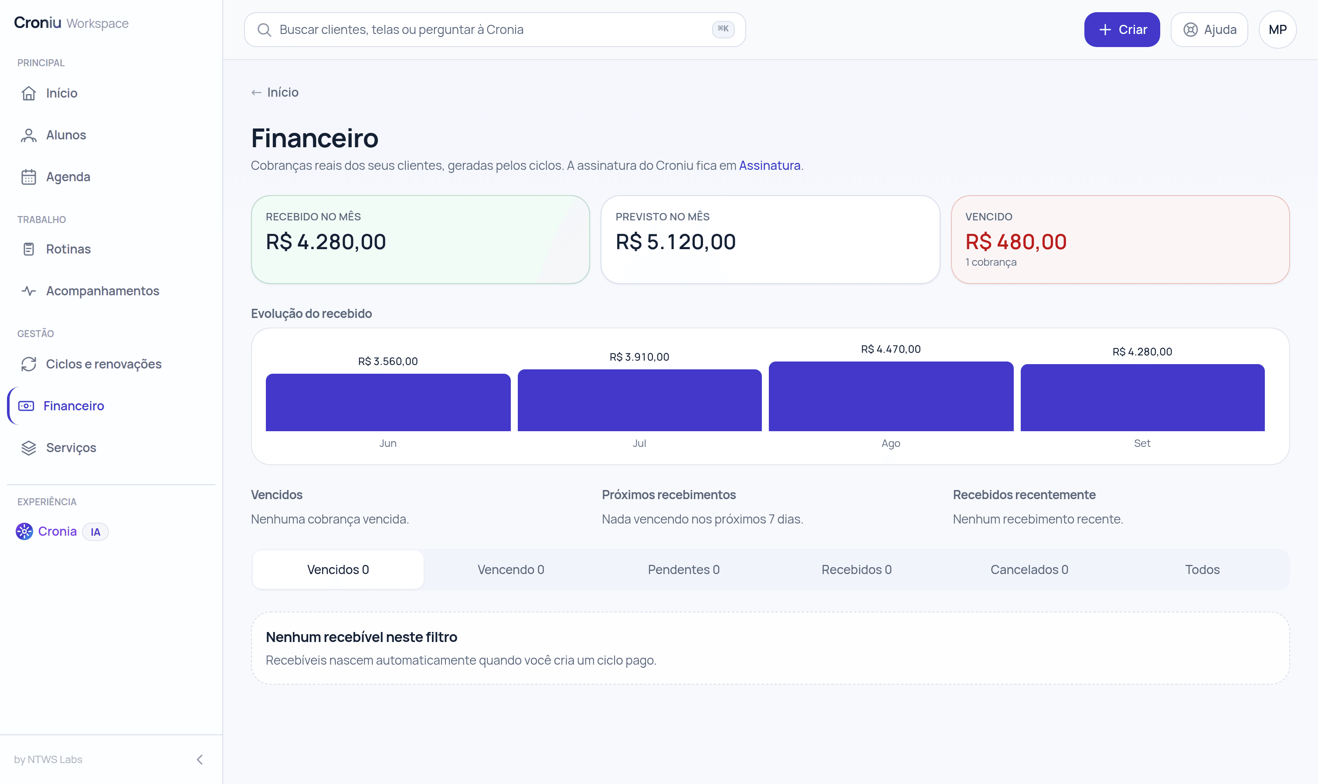1318x784 pixels.
Task: Click the back arrow beside Início breadcrumb
Action: [x=256, y=93]
